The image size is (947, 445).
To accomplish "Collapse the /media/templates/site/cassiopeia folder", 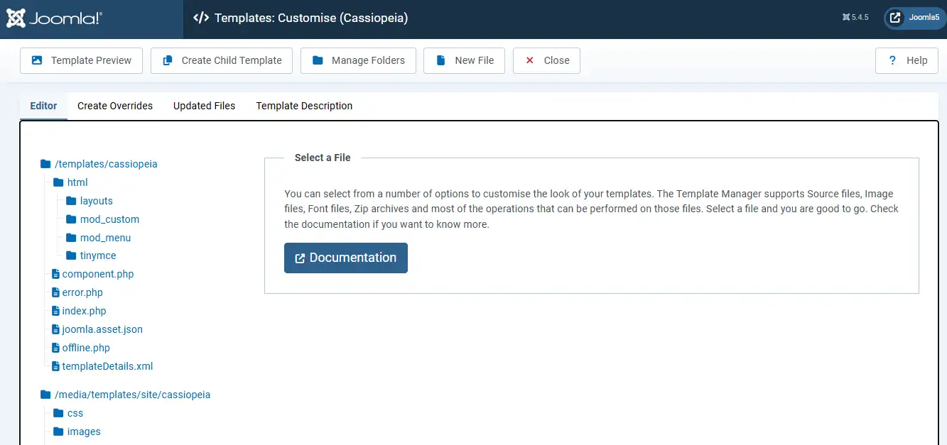I will point(133,395).
